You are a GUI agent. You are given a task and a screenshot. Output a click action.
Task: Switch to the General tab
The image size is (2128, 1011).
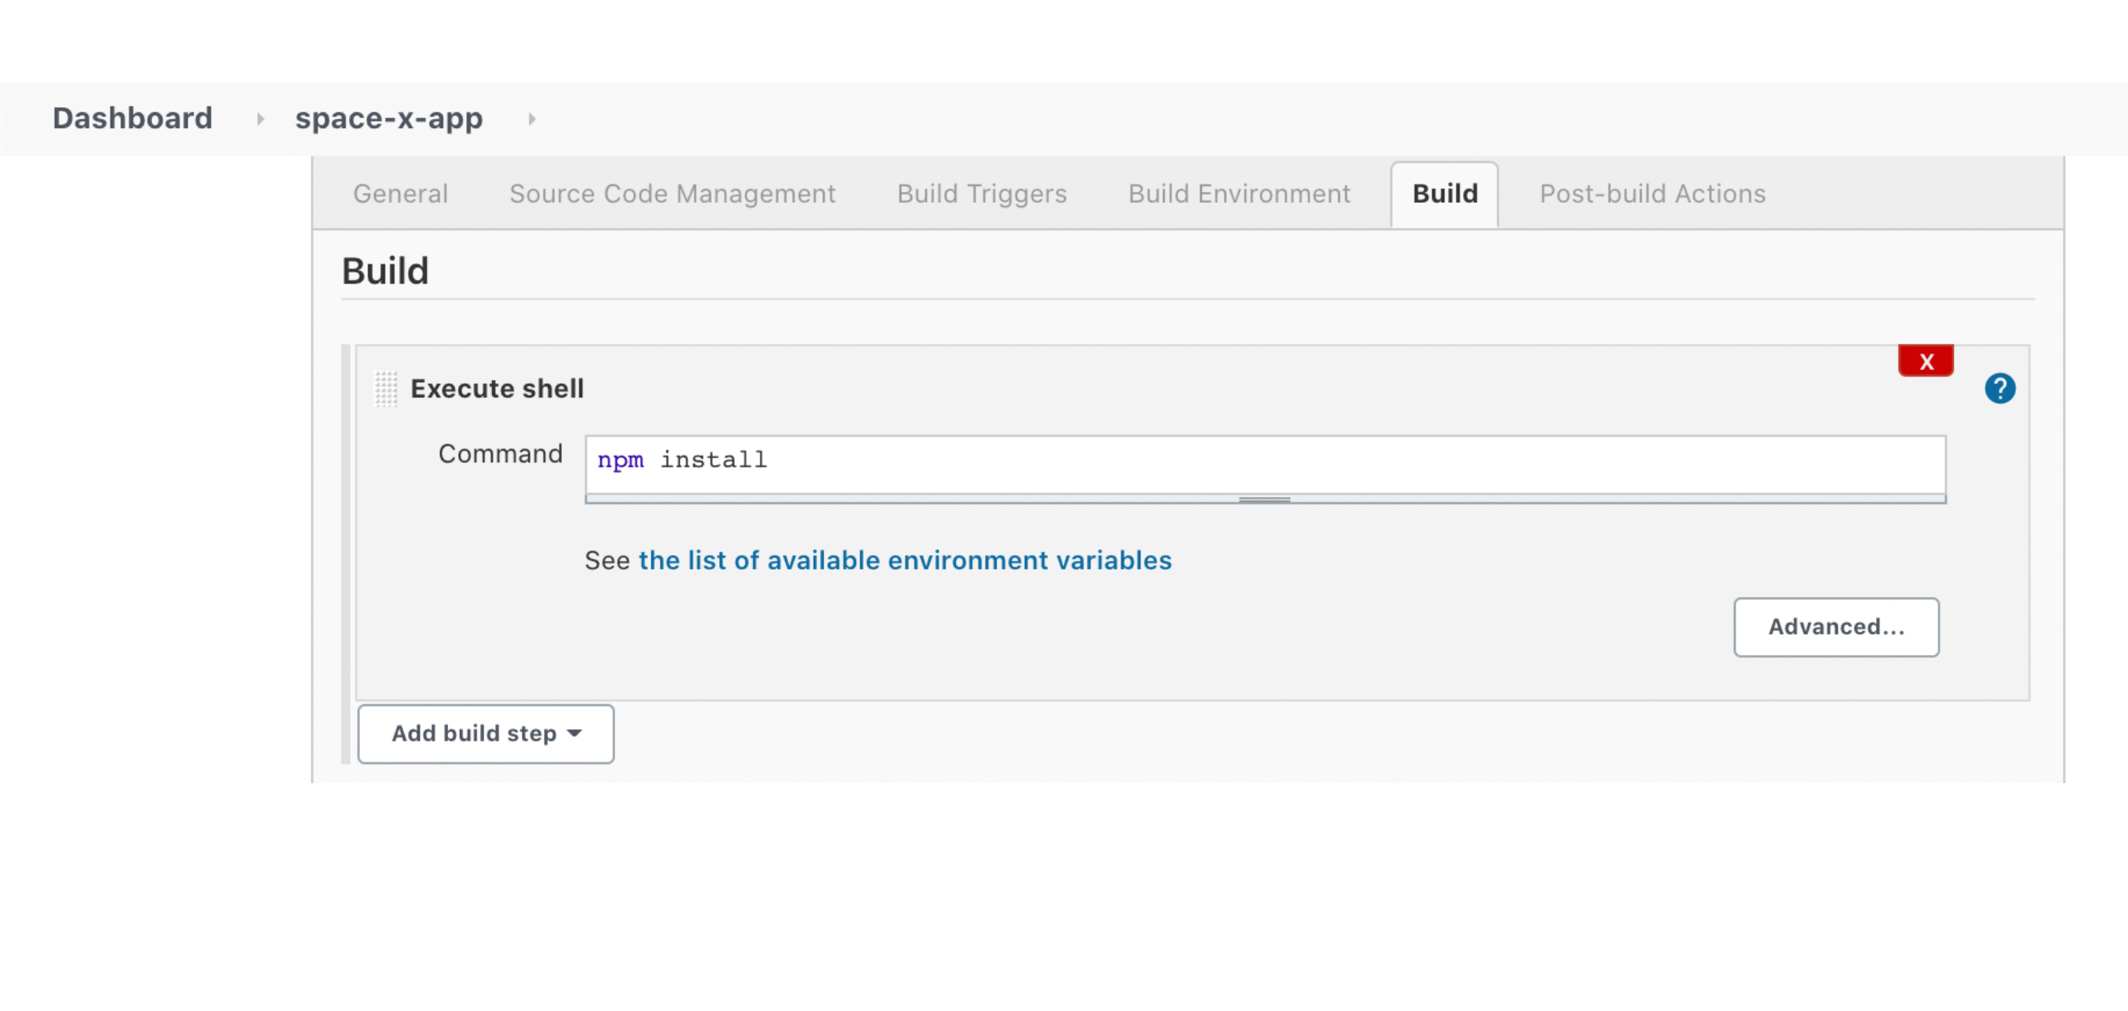pyautogui.click(x=400, y=194)
